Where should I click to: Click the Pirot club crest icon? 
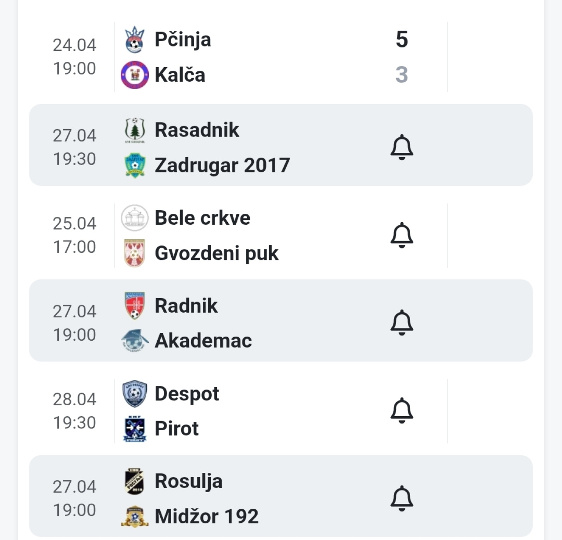[x=134, y=428]
